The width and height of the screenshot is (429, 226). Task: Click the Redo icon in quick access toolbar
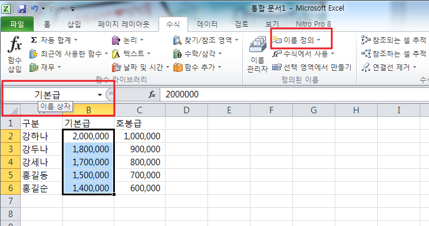tap(53, 9)
